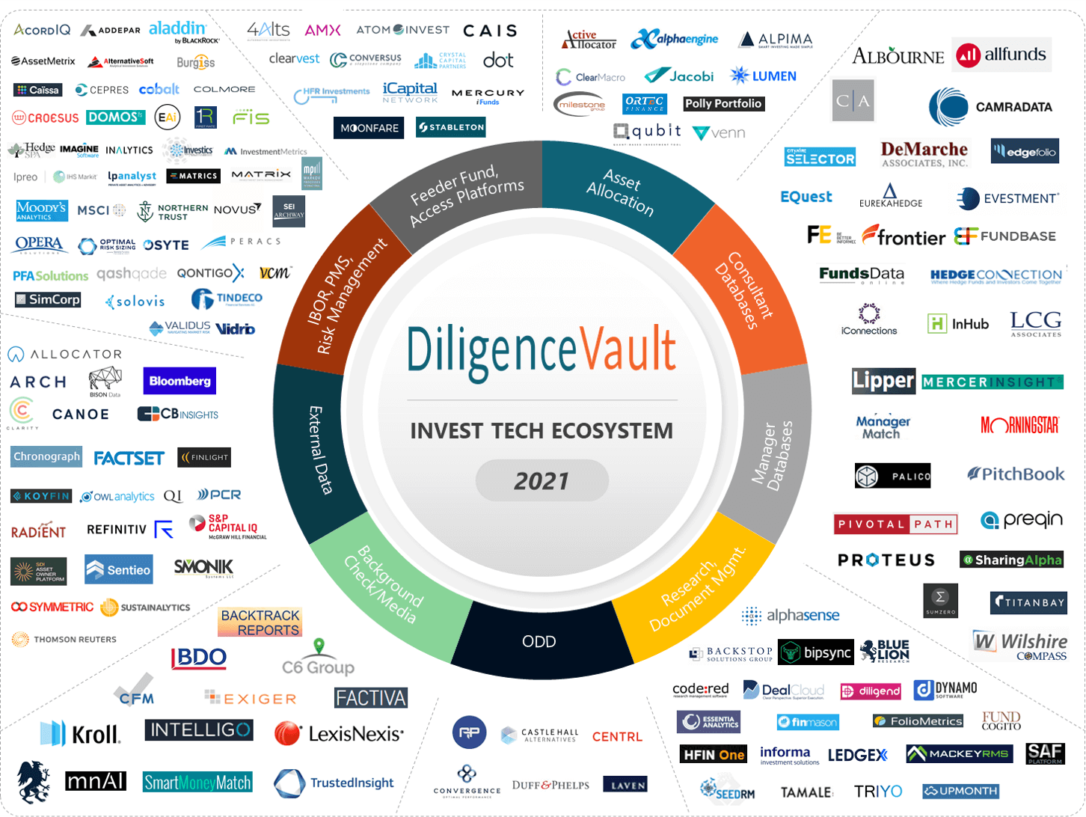1086x817 pixels.
Task: Select the FIS logo
Action: pyautogui.click(x=251, y=117)
